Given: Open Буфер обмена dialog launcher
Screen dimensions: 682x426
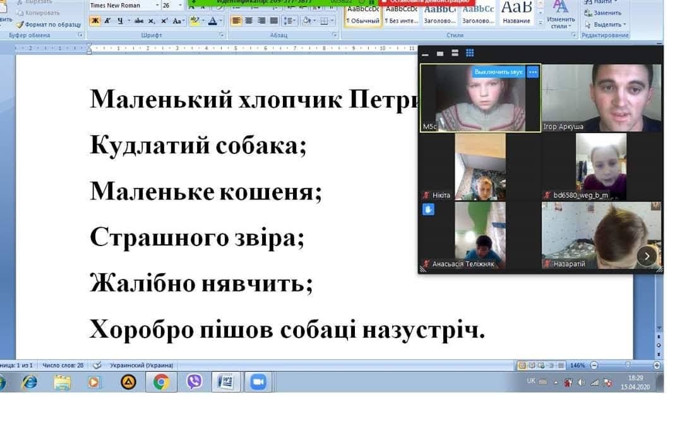Looking at the screenshot, I should click(x=80, y=35).
